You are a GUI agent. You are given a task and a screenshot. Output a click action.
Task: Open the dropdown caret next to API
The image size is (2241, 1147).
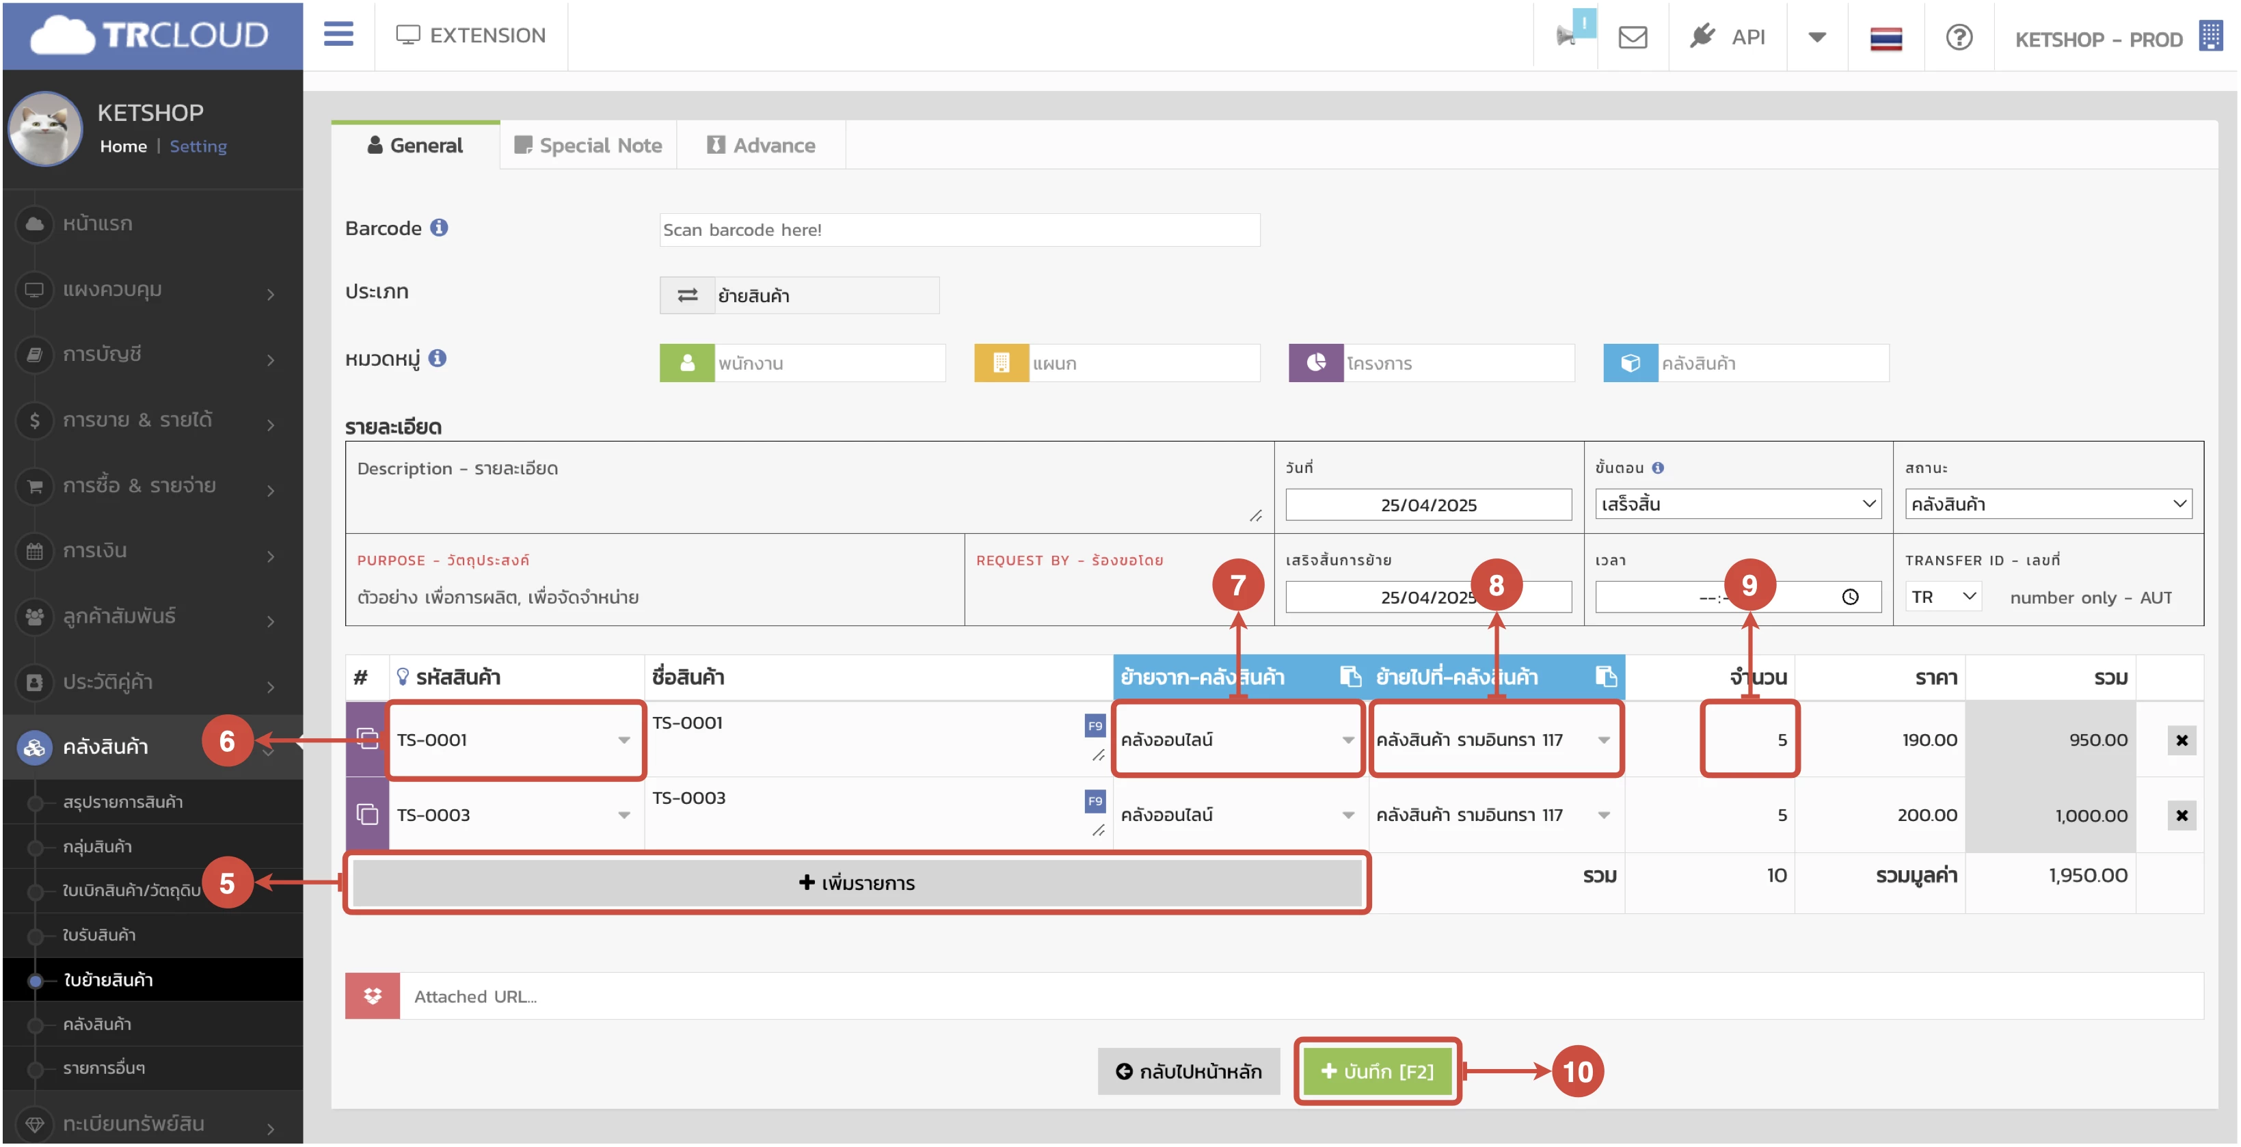[1816, 38]
